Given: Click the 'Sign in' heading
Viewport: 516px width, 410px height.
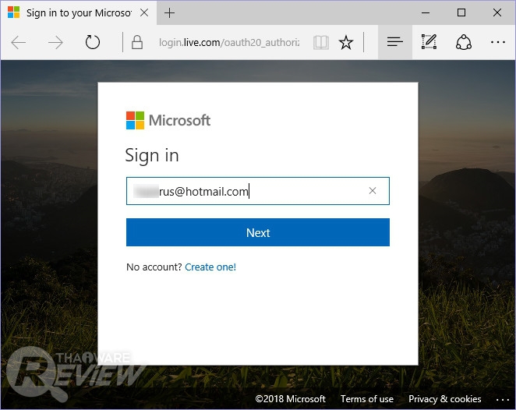Looking at the screenshot, I should 152,155.
